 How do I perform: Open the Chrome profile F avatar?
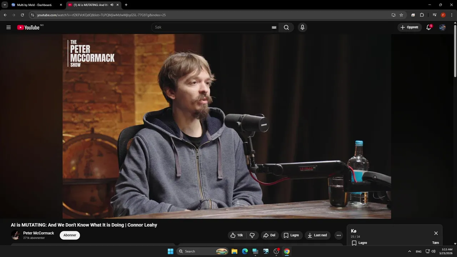point(443,15)
